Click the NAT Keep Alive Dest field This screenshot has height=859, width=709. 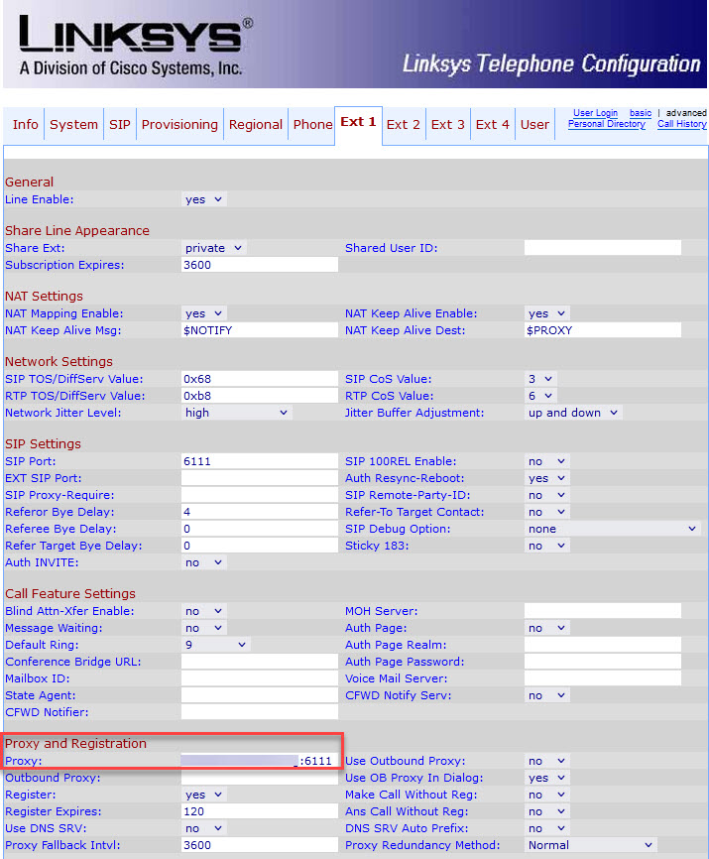point(603,330)
